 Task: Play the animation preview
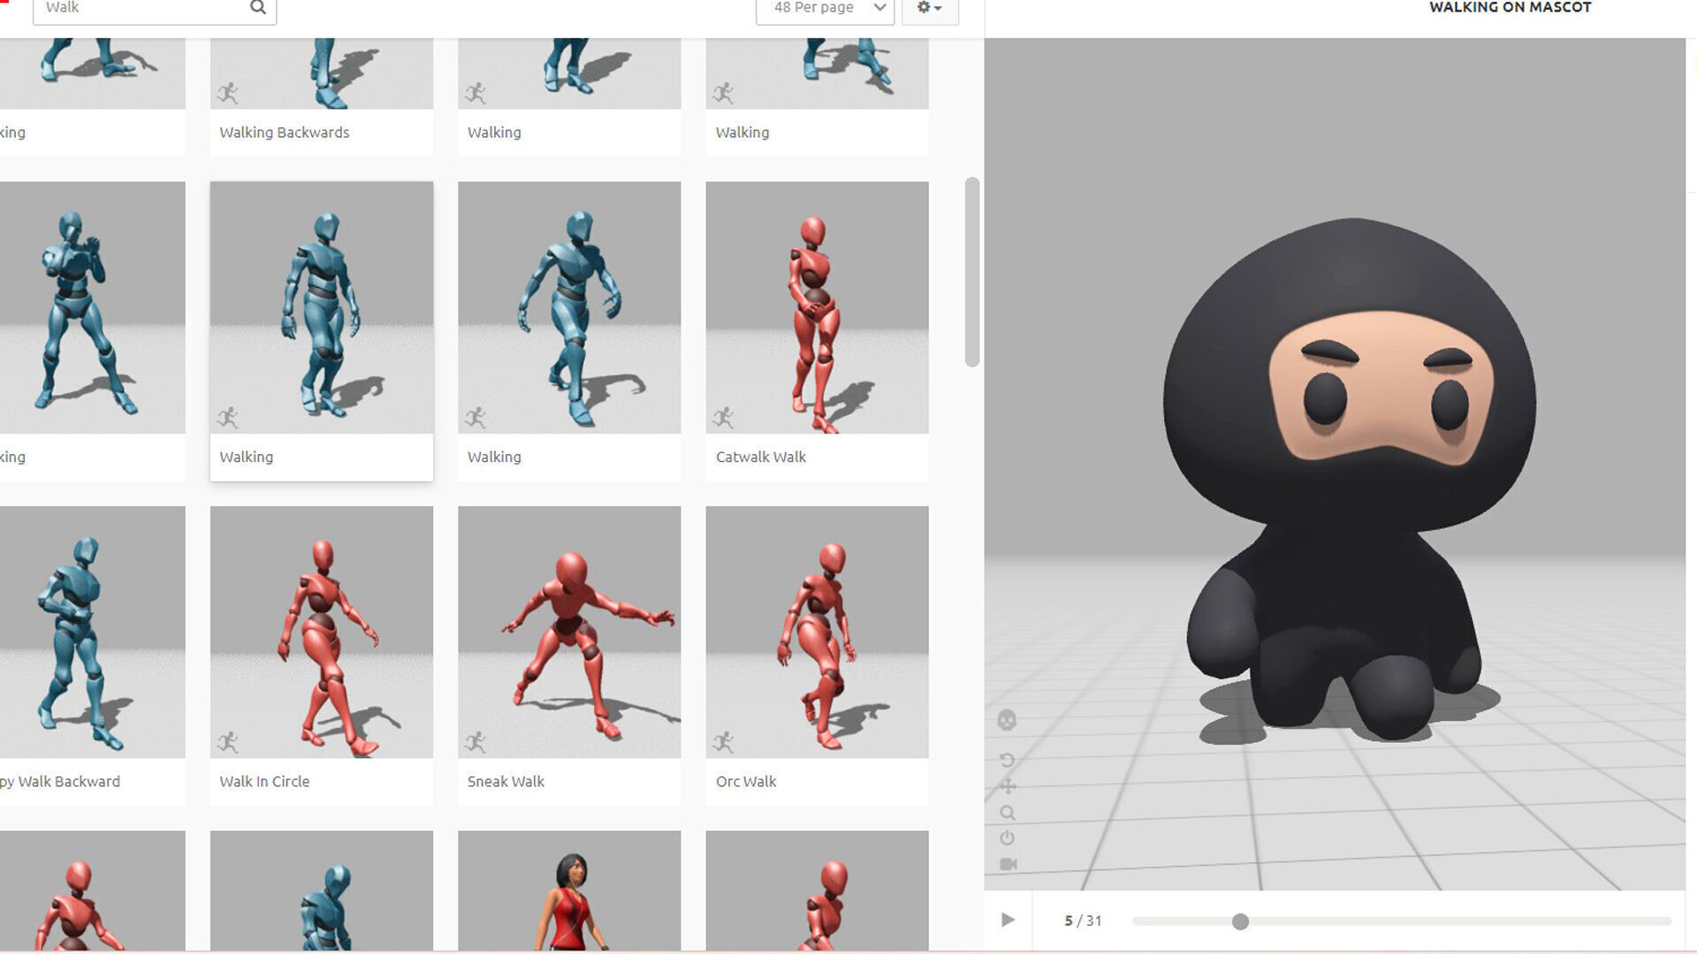pos(1008,920)
